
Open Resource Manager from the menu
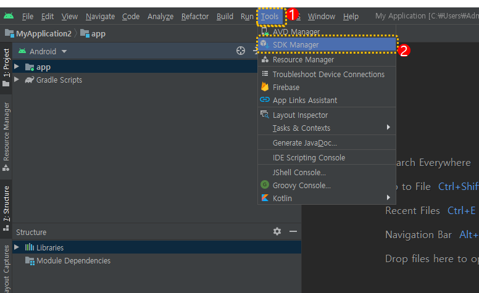click(x=327, y=59)
